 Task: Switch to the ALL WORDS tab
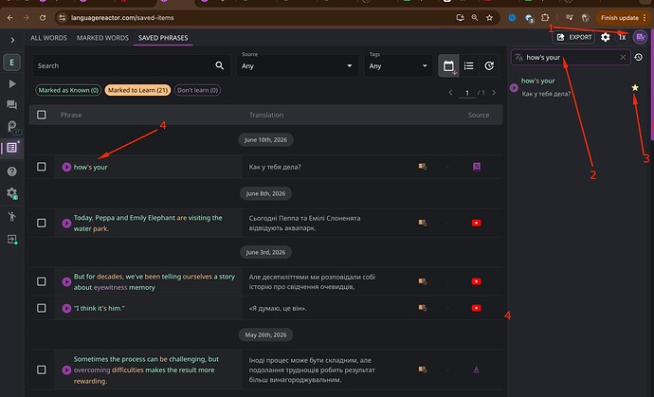pyautogui.click(x=48, y=38)
